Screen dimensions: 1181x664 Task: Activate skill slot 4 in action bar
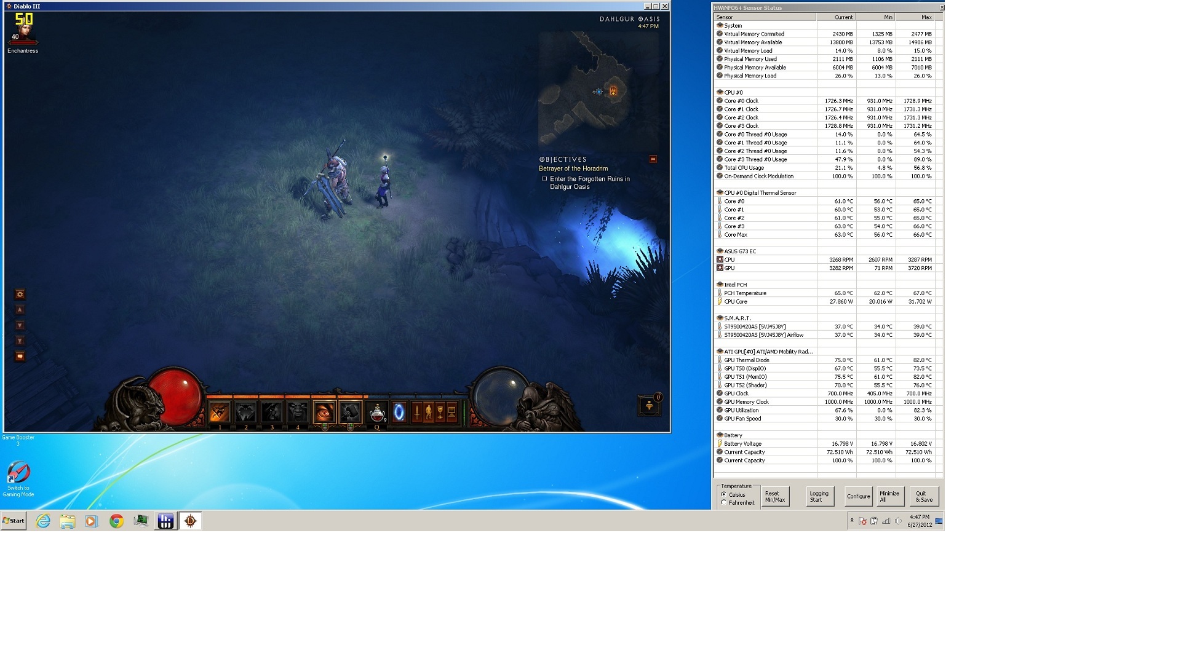point(298,412)
